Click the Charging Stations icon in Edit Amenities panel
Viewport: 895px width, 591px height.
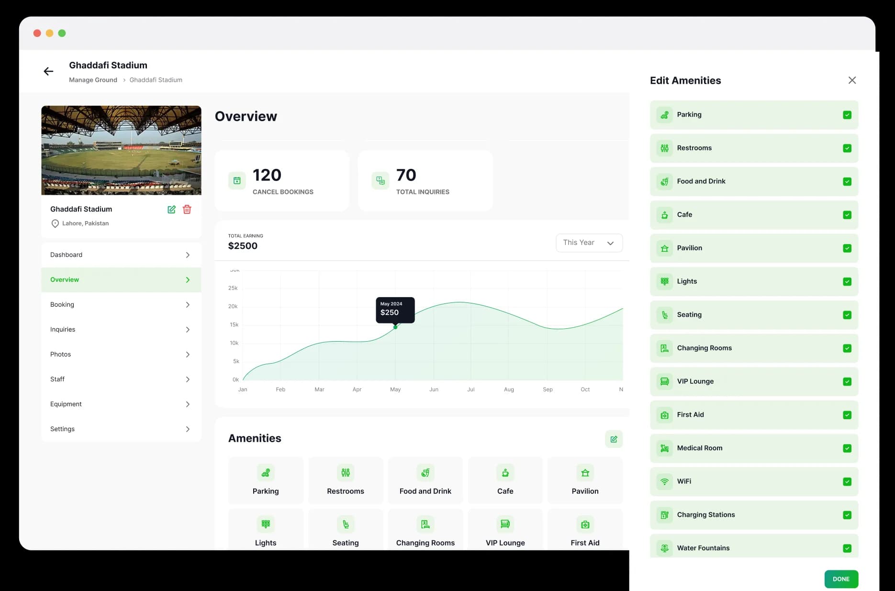tap(665, 515)
